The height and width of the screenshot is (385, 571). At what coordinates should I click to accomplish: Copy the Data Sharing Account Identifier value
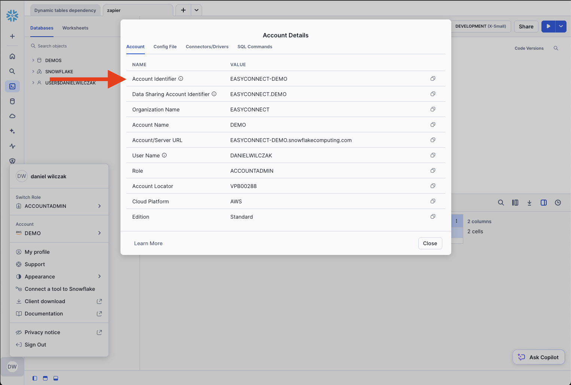433,94
